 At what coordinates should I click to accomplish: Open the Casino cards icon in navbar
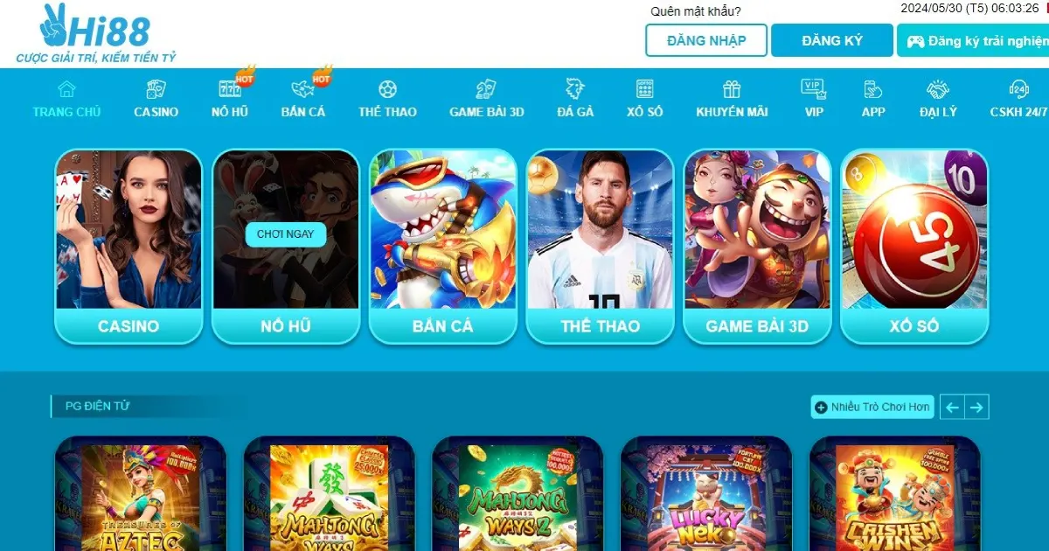point(156,89)
